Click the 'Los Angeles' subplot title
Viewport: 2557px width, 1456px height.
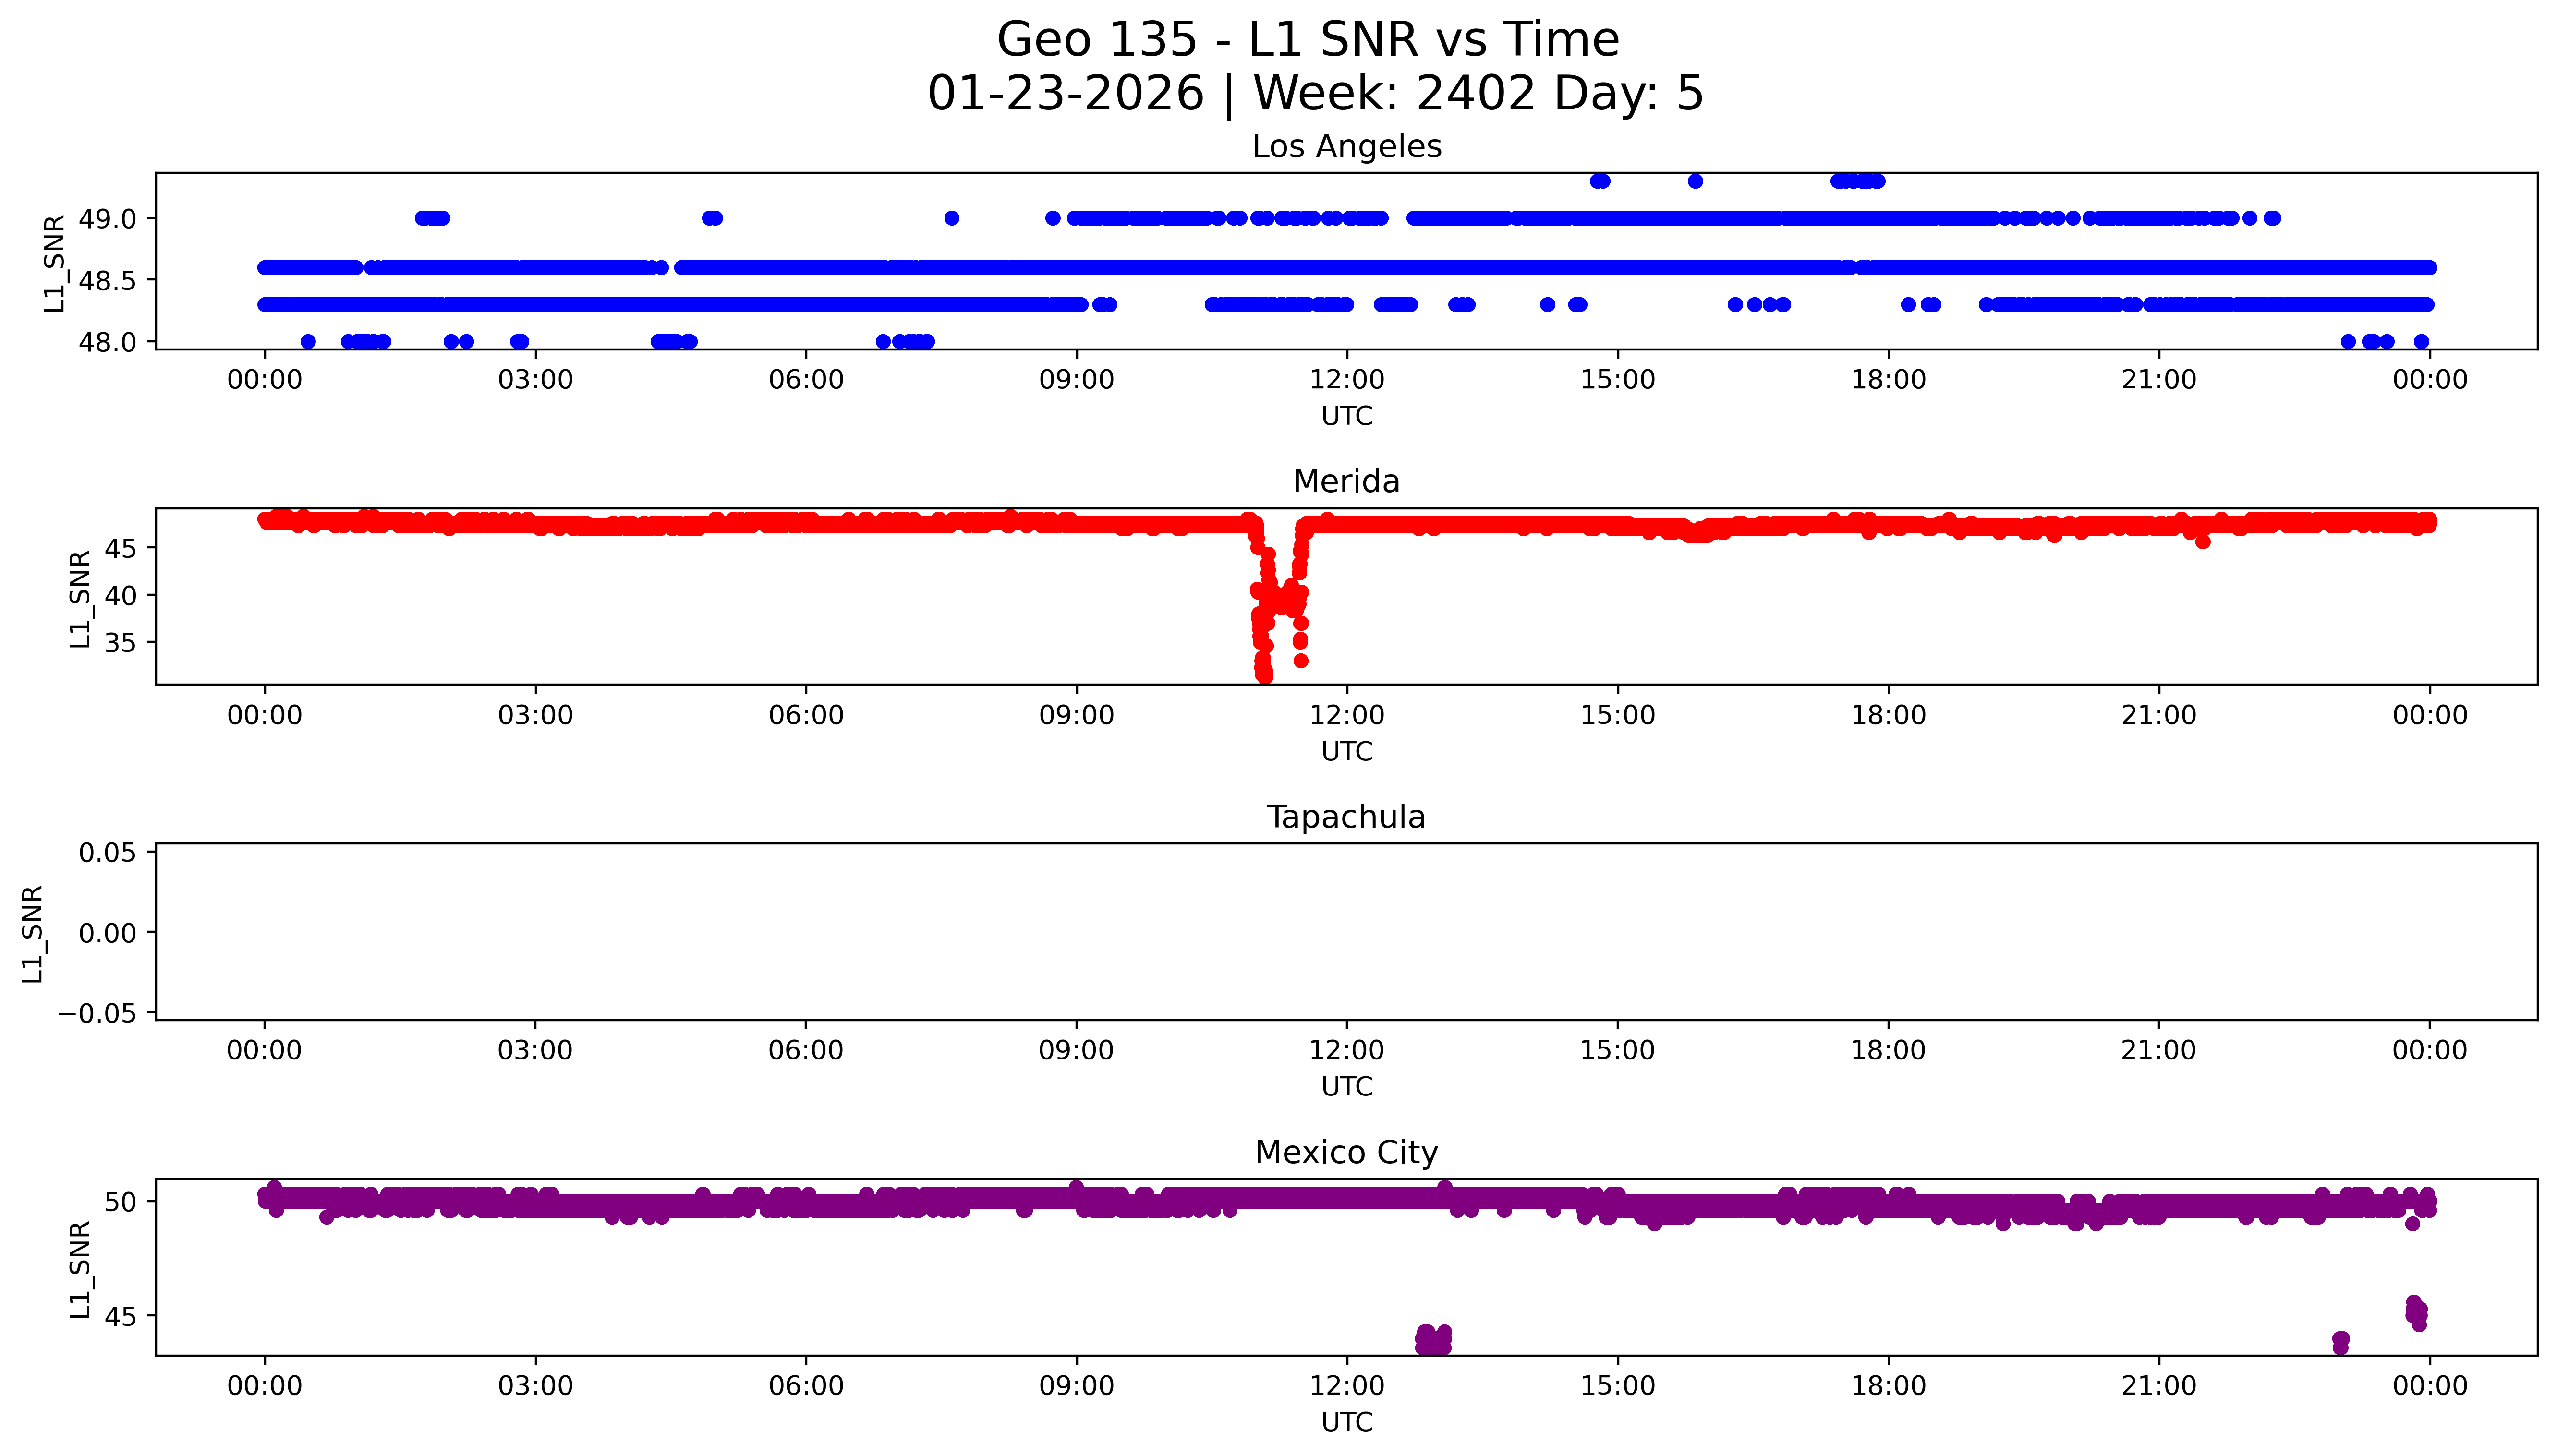coord(1346,147)
